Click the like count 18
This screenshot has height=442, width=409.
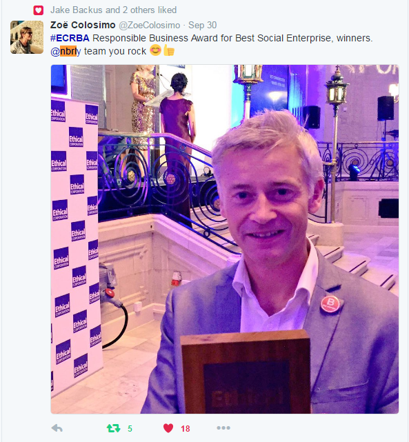coord(186,429)
